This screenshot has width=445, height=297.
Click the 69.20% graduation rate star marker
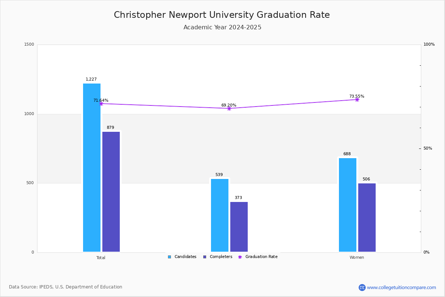tap(229, 108)
